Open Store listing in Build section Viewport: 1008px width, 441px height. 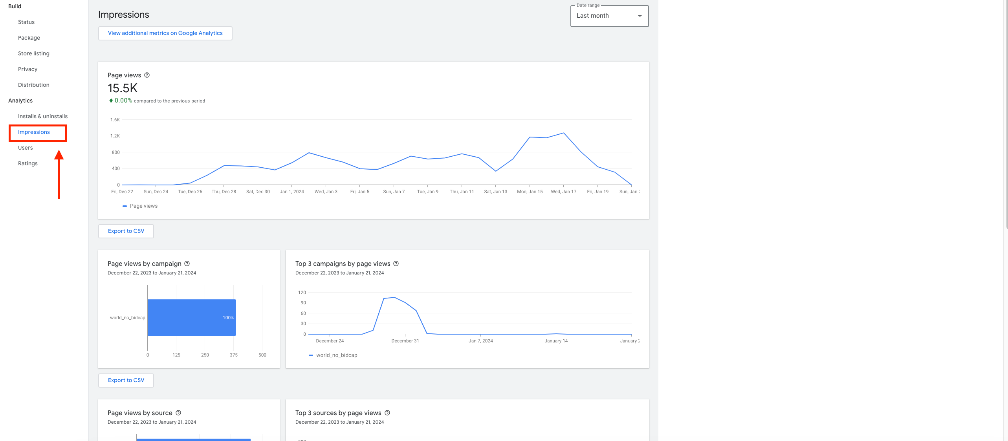point(34,53)
